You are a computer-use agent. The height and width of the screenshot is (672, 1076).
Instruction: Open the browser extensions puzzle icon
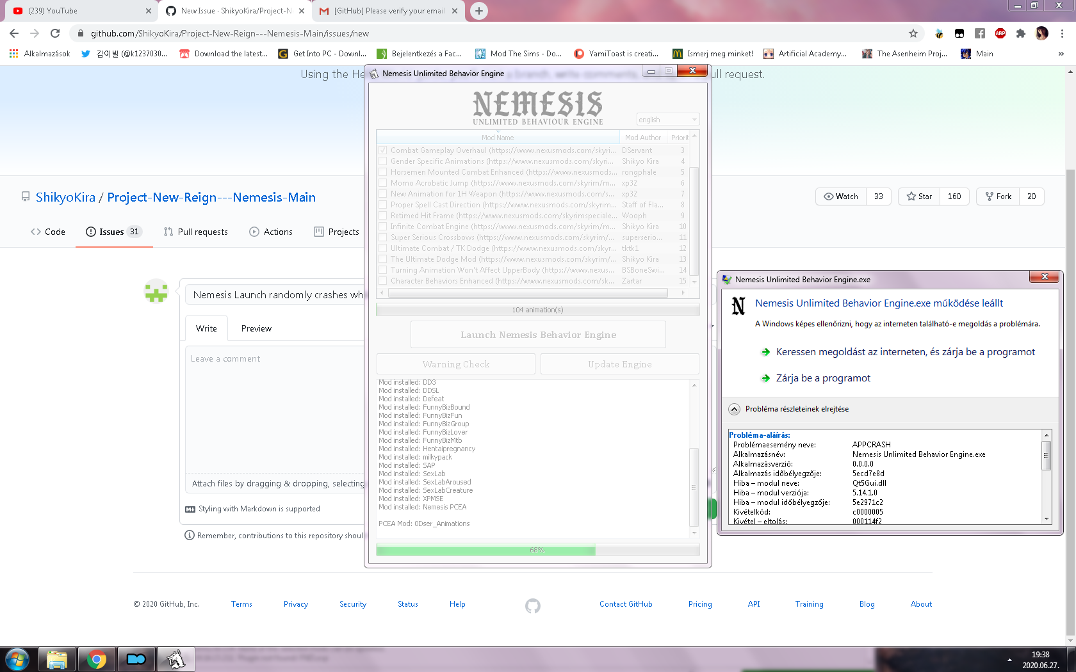[x=1021, y=33]
